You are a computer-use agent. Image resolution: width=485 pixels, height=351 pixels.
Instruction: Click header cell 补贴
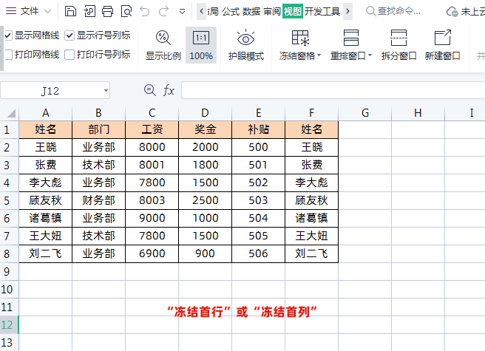click(x=258, y=129)
